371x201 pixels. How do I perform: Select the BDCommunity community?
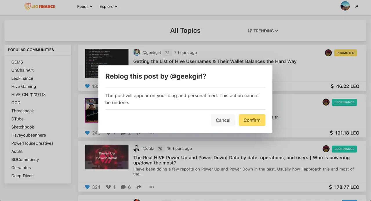click(x=25, y=159)
